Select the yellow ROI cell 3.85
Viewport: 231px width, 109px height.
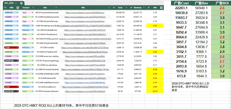point(155,52)
